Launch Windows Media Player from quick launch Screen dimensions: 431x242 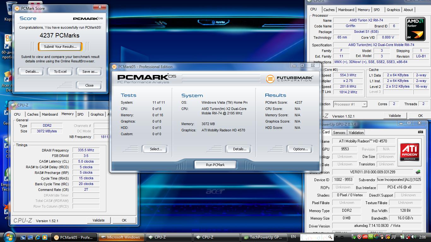point(45,237)
